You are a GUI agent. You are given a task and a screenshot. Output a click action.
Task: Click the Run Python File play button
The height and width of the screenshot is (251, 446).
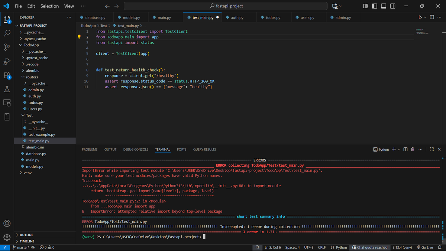coord(420,17)
